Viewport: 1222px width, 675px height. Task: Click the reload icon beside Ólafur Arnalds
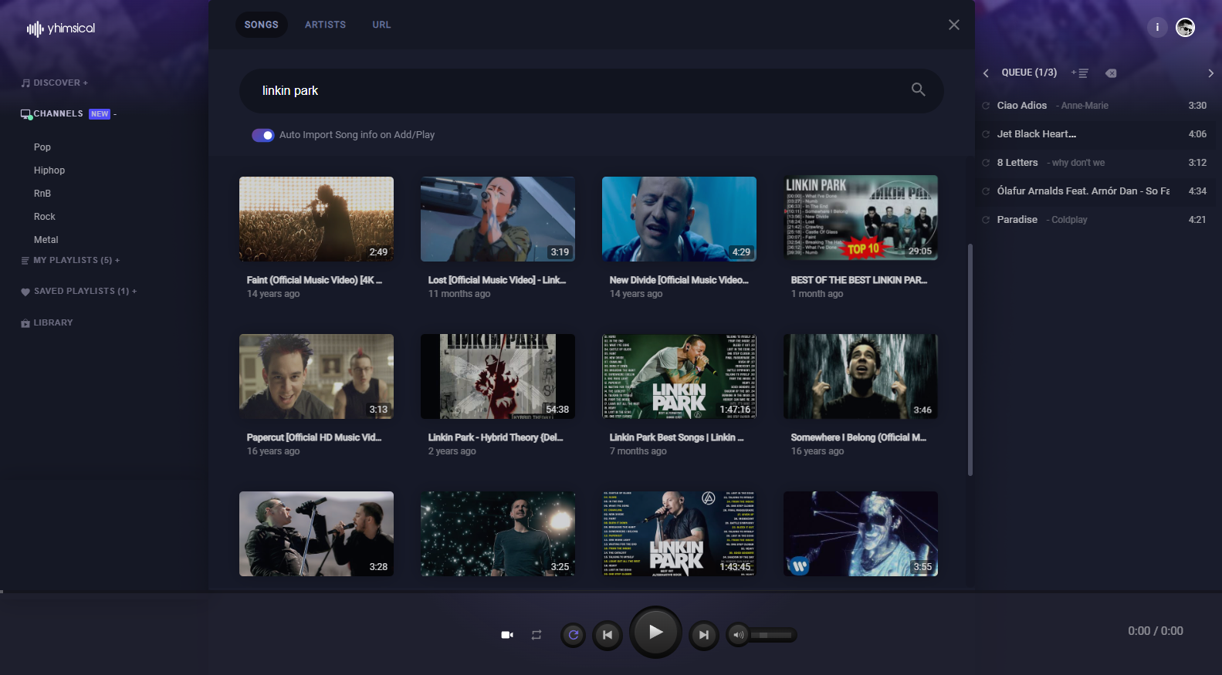point(986,191)
